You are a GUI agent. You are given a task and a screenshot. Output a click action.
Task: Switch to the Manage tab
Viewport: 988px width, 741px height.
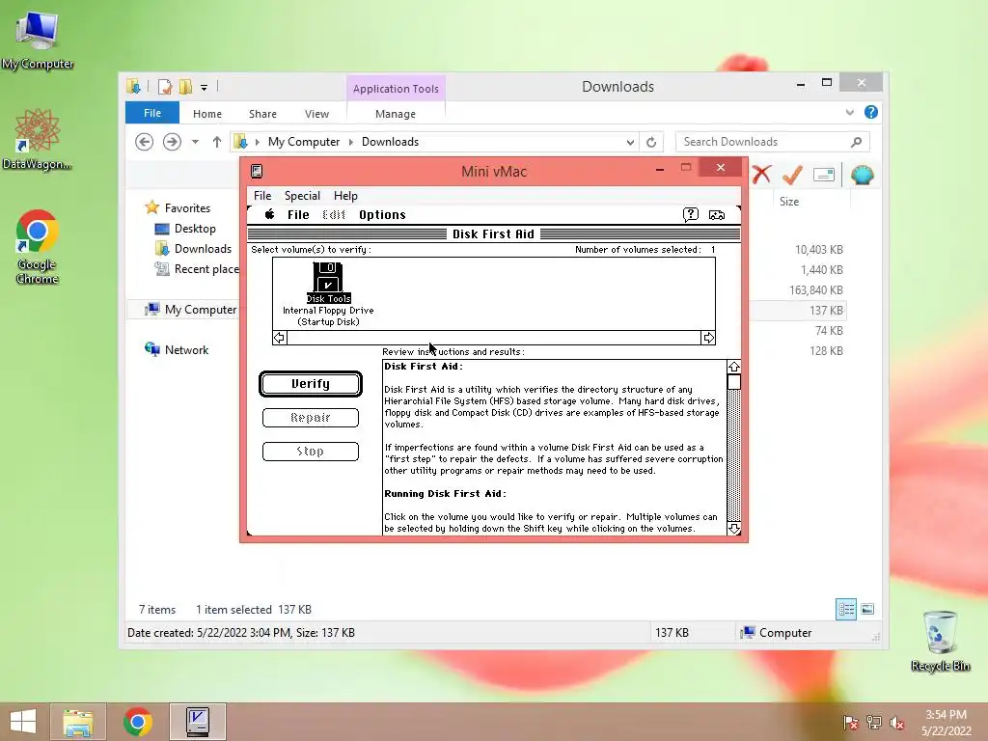click(x=396, y=114)
